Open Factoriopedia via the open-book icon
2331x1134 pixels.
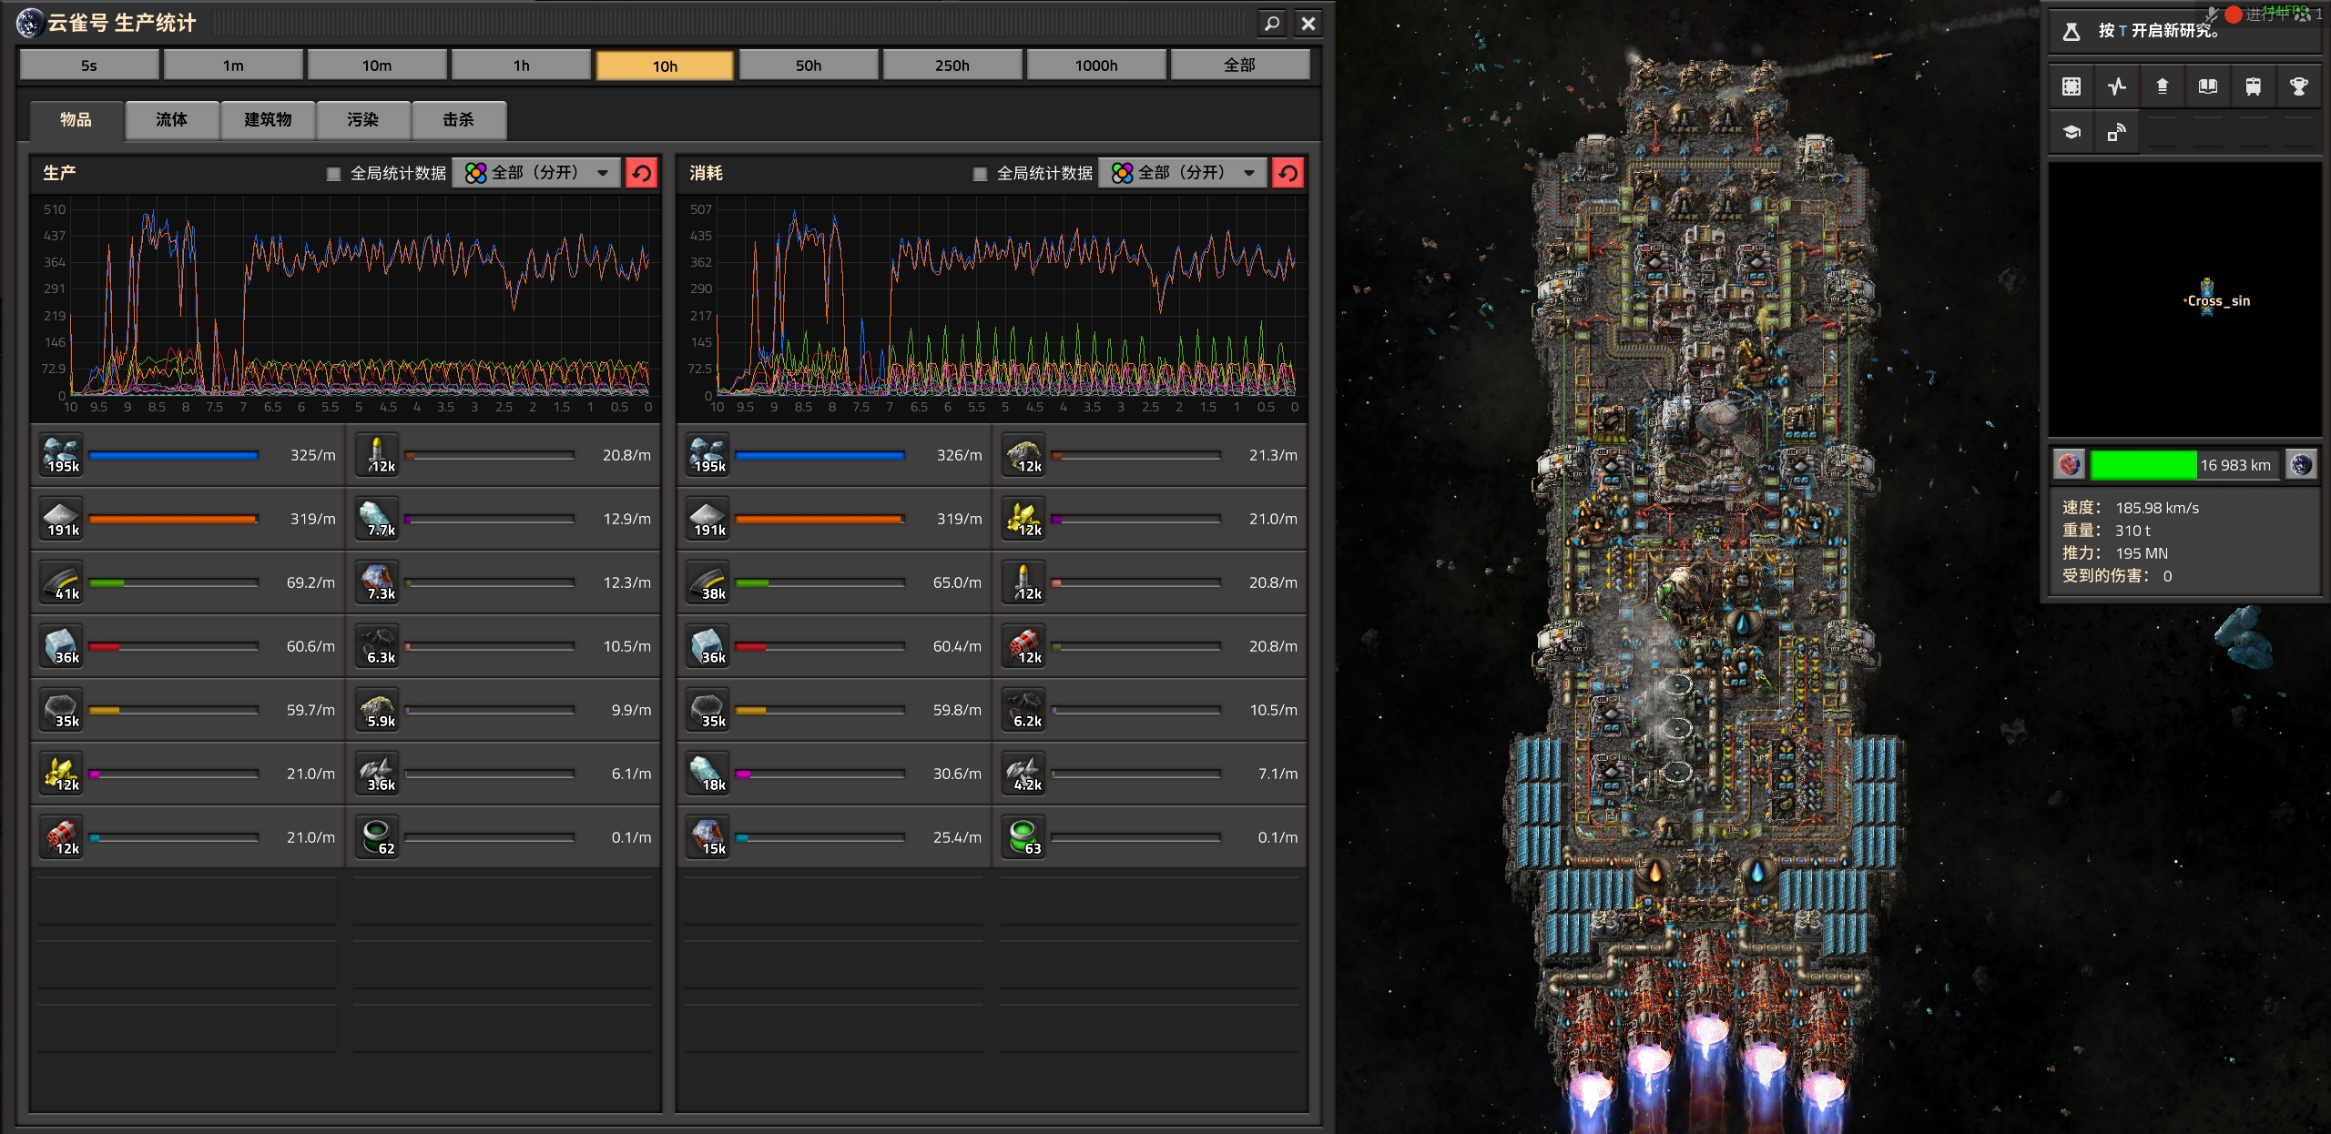[2207, 86]
